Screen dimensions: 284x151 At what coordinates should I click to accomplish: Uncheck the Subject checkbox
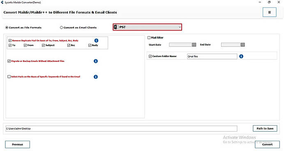pyautogui.click(x=43, y=45)
